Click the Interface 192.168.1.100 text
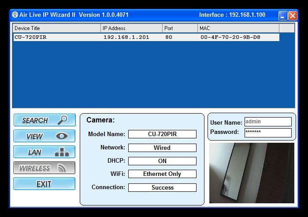The height and width of the screenshot is (217, 308). point(232,15)
